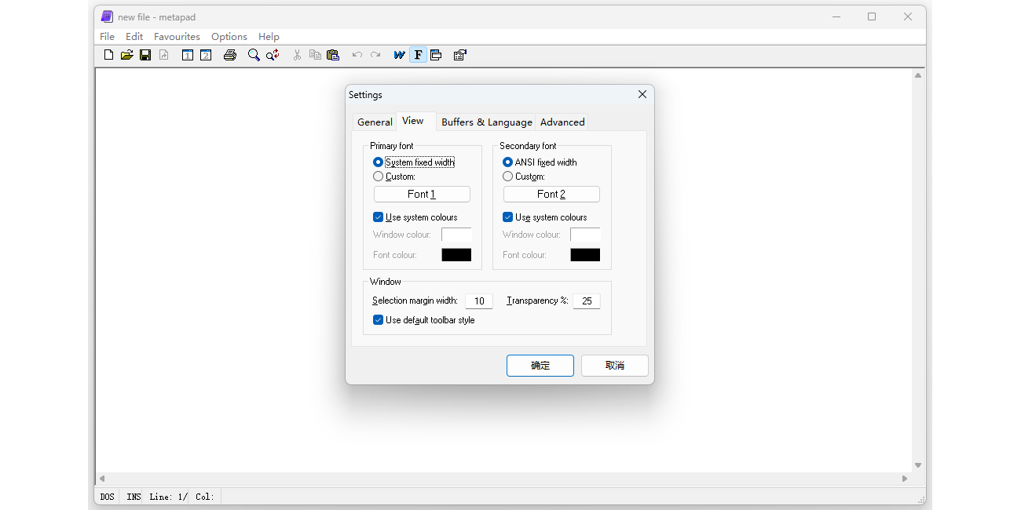
Task: Paste using the clipboard icon
Action: pyautogui.click(x=333, y=55)
